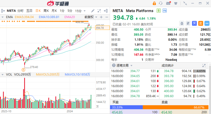Click the large 394.78 current price
The height and width of the screenshot is (114, 211).
pyautogui.click(x=123, y=18)
